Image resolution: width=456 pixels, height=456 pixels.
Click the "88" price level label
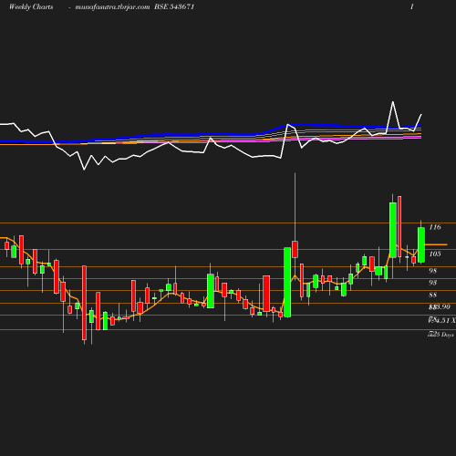(x=432, y=295)
